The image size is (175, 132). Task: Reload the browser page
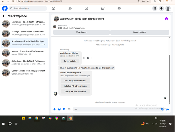click(x=13, y=1)
